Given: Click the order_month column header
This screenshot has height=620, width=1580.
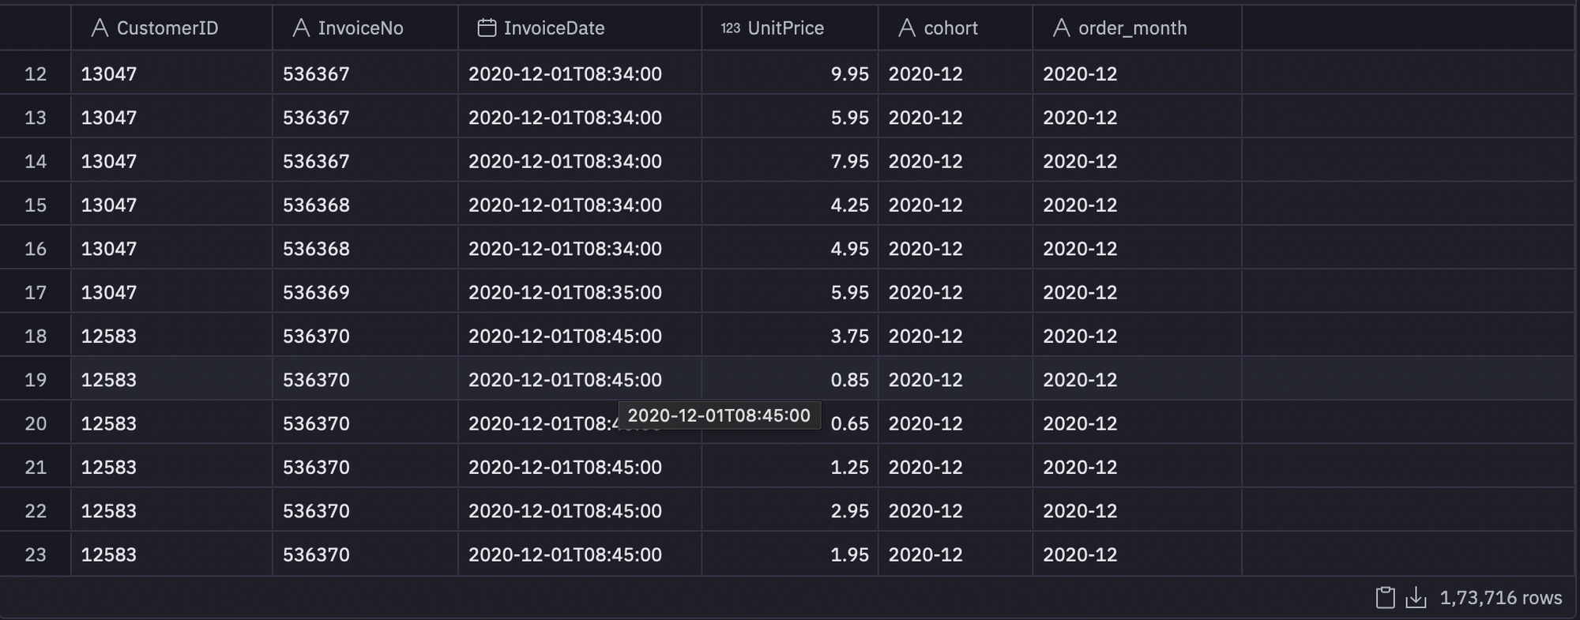Looking at the screenshot, I should [x=1138, y=28].
